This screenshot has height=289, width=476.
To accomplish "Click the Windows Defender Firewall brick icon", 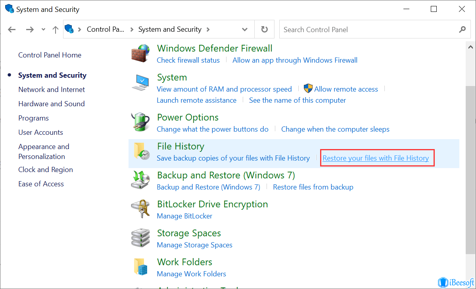I will pos(141,53).
